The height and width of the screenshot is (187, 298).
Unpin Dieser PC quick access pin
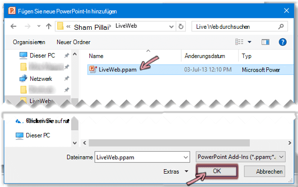pos(67,56)
